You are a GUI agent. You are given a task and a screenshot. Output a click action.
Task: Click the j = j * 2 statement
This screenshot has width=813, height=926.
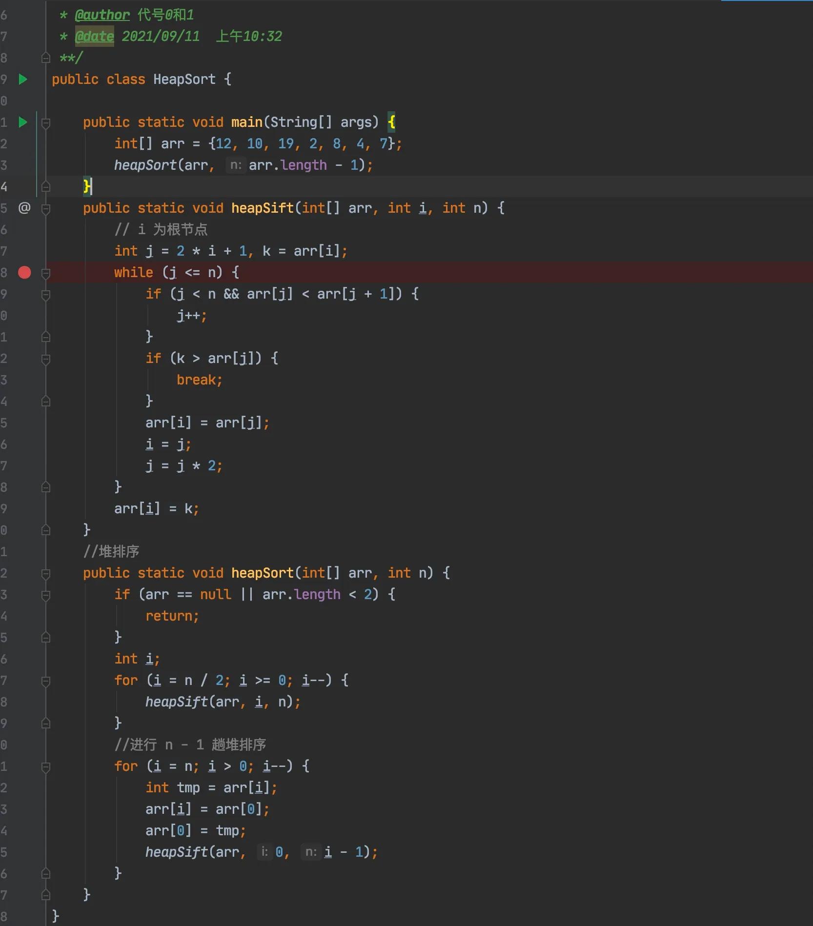pos(184,465)
